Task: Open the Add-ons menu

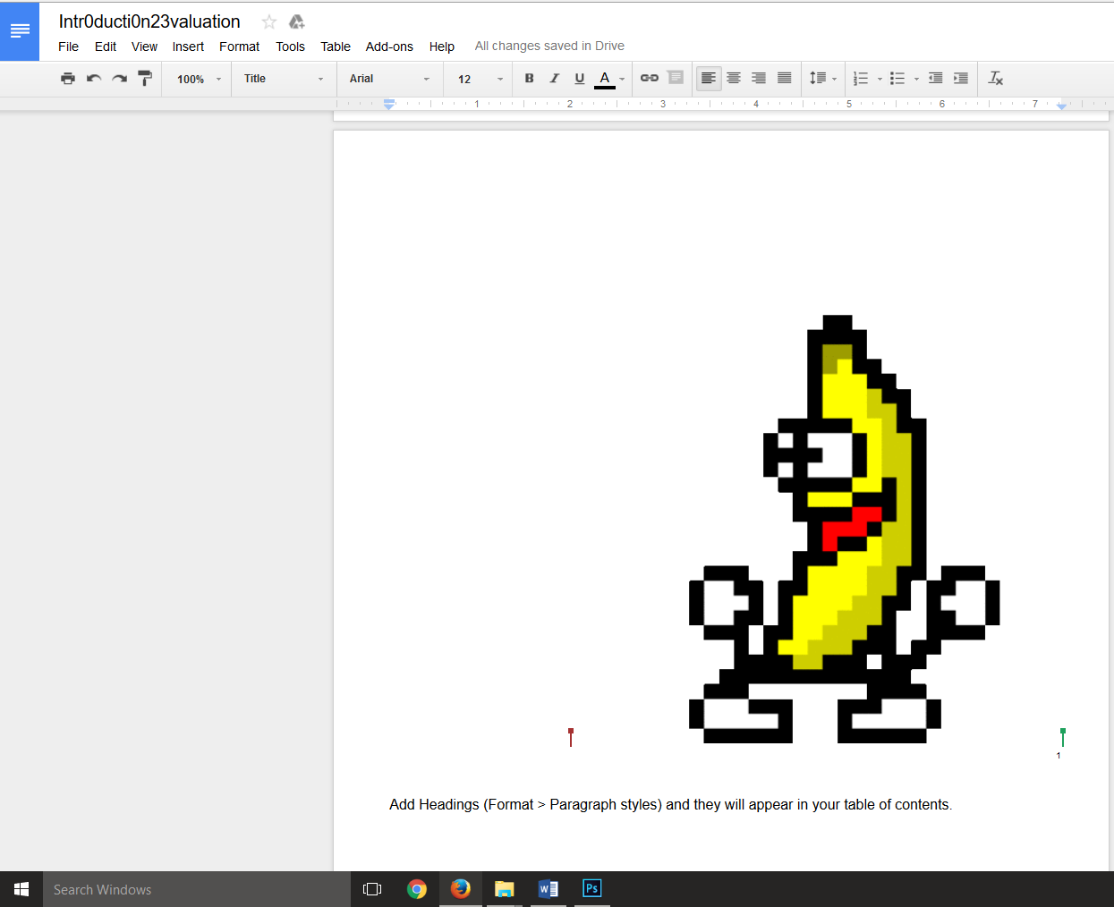Action: [x=389, y=47]
